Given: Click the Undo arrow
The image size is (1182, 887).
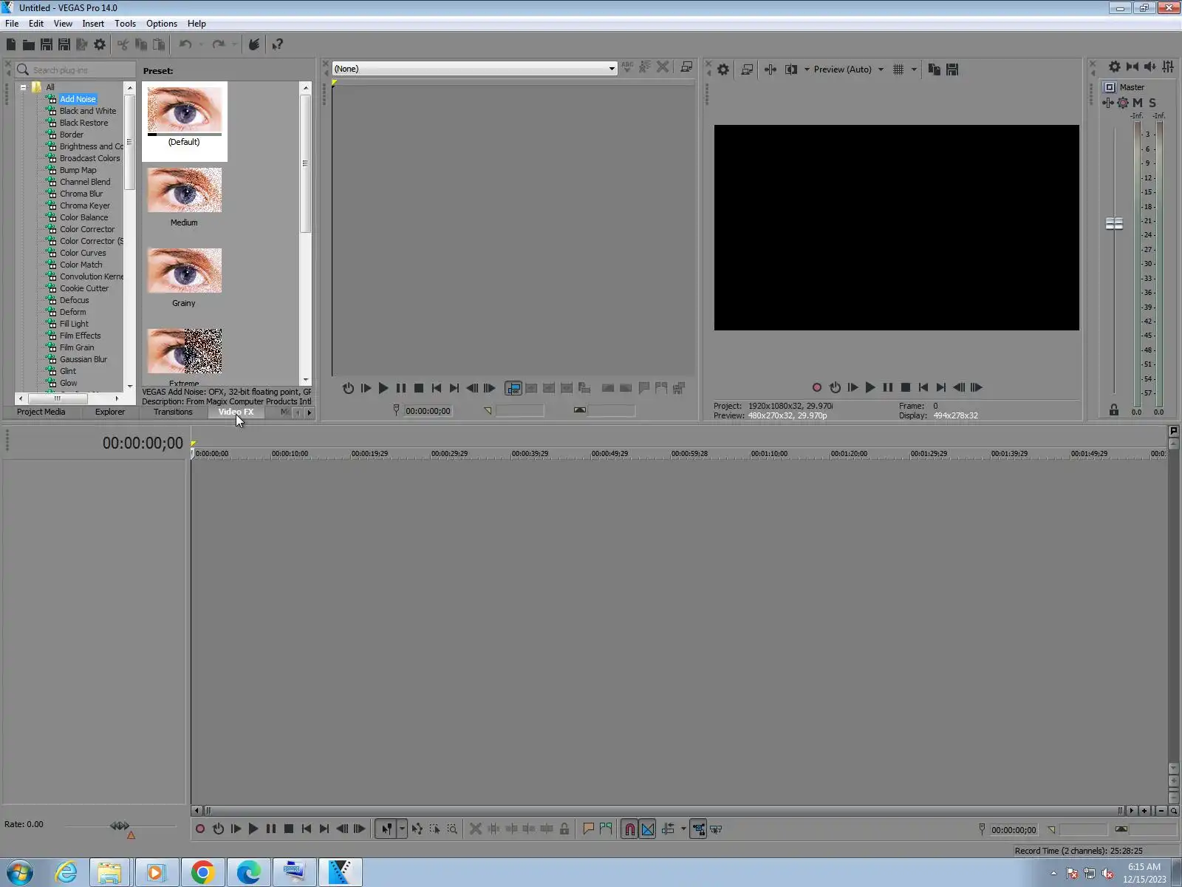Looking at the screenshot, I should point(185,44).
